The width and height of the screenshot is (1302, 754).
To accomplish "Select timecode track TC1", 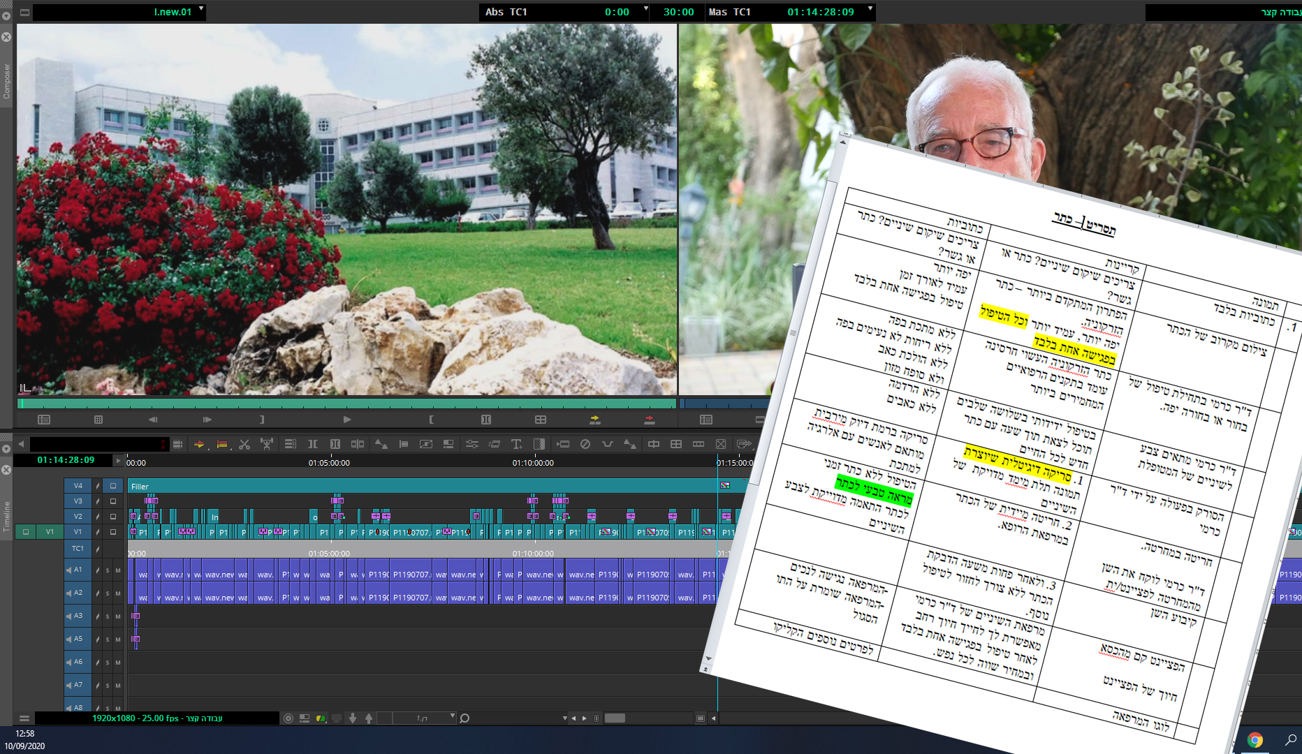I will [78, 548].
